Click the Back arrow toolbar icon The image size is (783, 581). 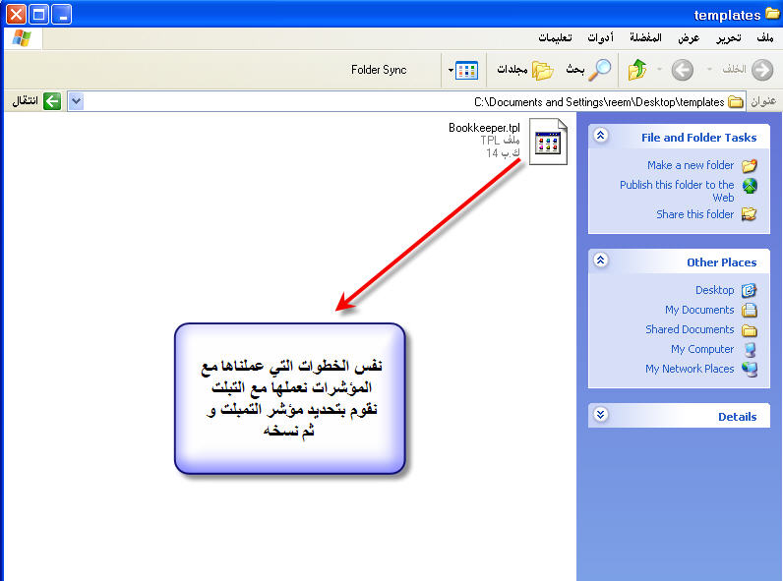point(760,70)
